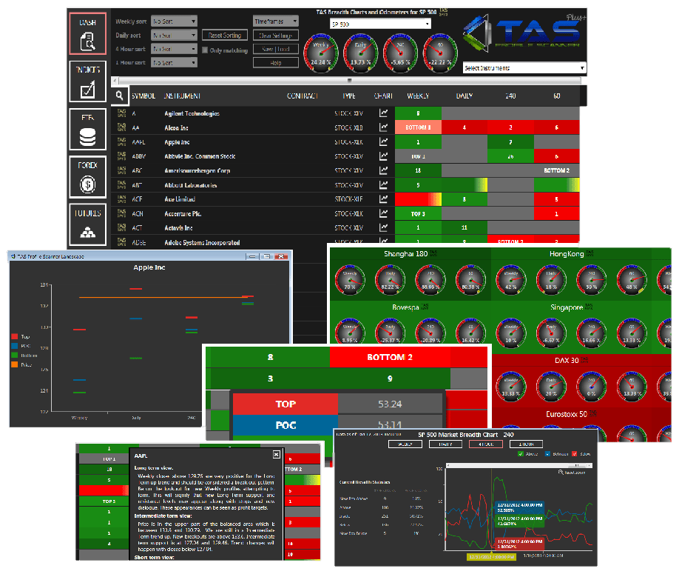Click the 60 SP 500 odometer gauge
Image resolution: width=679 pixels, height=577 pixels.
(440, 53)
